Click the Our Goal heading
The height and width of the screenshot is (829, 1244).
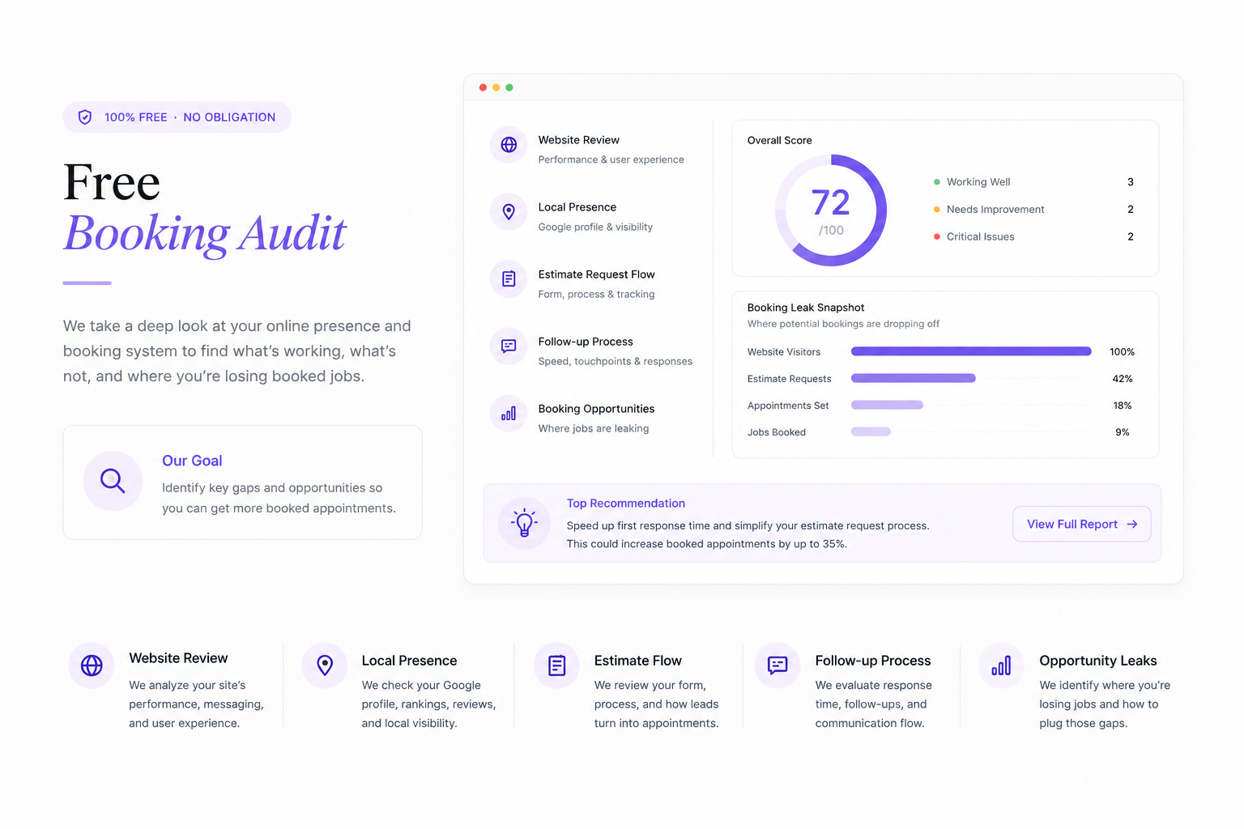point(192,461)
